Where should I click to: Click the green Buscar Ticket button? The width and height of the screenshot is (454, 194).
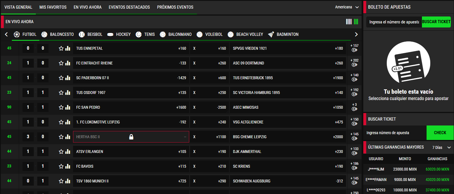(x=436, y=22)
